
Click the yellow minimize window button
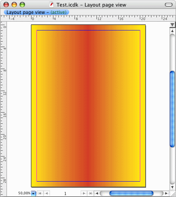[x=14, y=5]
